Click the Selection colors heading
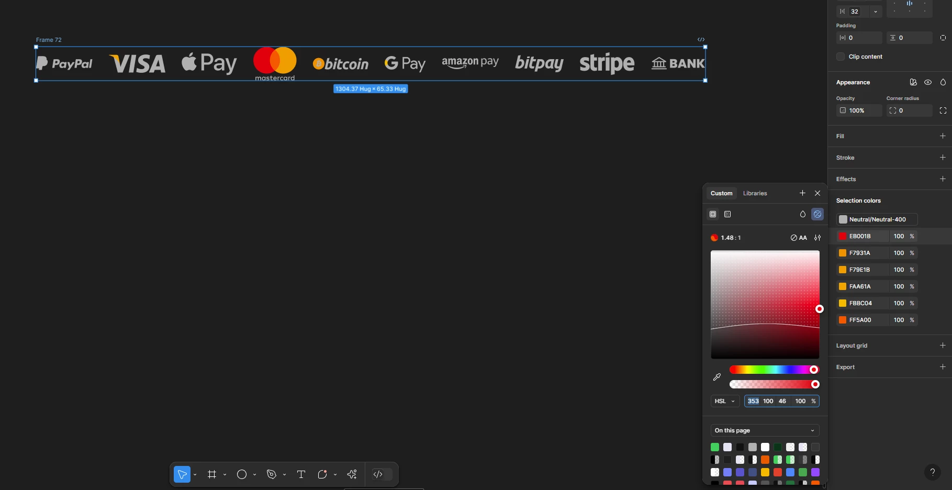The image size is (952, 490). click(x=858, y=201)
